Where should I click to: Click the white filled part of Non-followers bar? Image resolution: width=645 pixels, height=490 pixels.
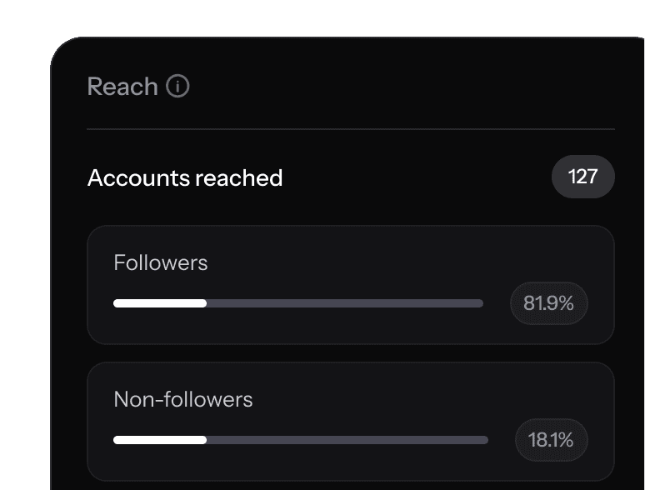point(160,440)
